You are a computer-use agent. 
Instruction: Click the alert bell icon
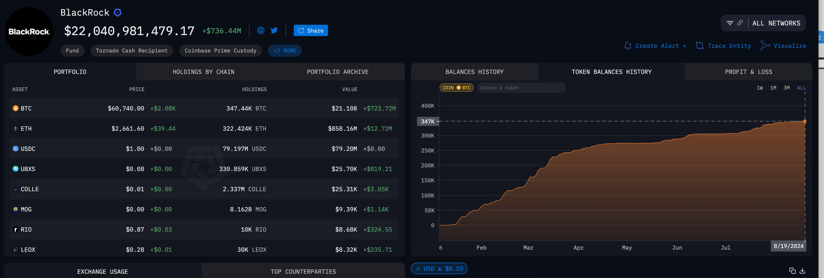[x=628, y=46]
